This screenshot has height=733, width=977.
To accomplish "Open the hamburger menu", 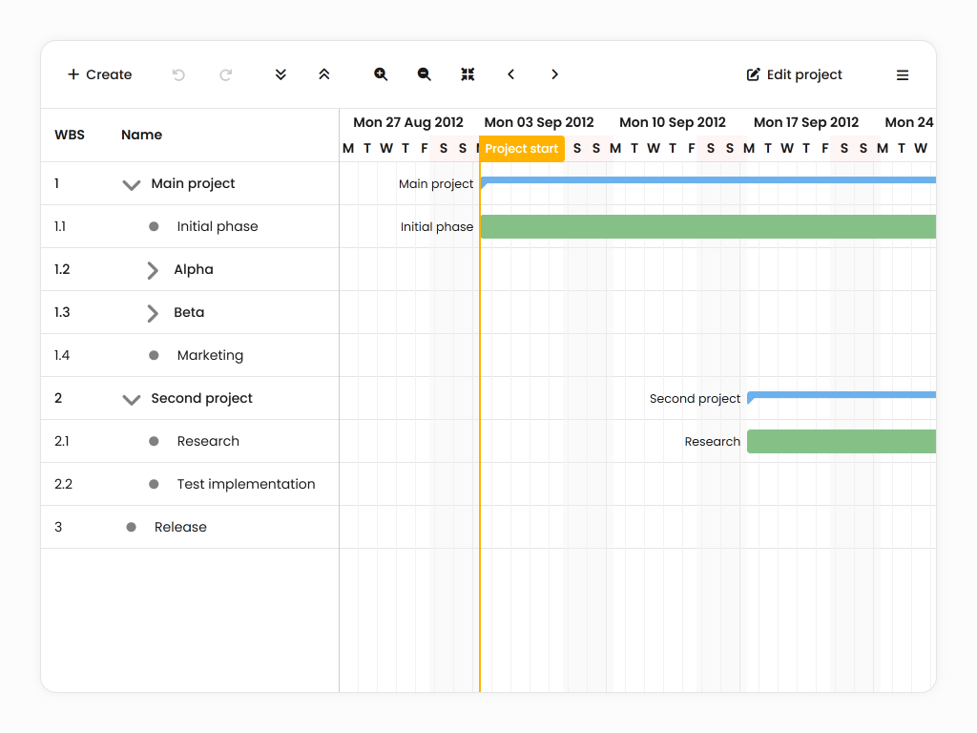I will (x=903, y=75).
